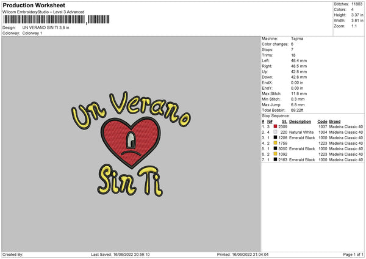The height and width of the screenshot is (259, 366).
Task: Click the Max Jump value '6.8 mm'
Action: click(x=298, y=104)
